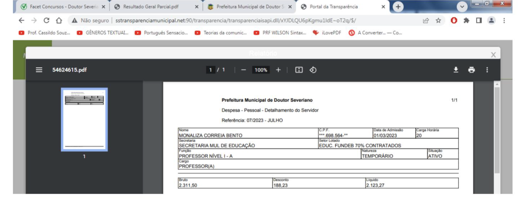Image resolution: width=519 pixels, height=208 pixels.
Task: Toggle the PDF sidebar hamburger menu
Action: (x=39, y=70)
